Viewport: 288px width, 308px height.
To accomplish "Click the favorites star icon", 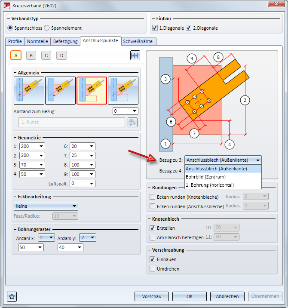I will click(12, 296).
